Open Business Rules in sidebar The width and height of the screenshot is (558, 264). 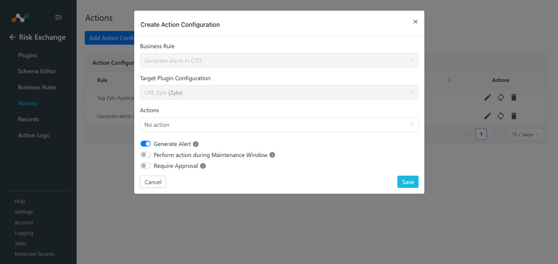37,87
